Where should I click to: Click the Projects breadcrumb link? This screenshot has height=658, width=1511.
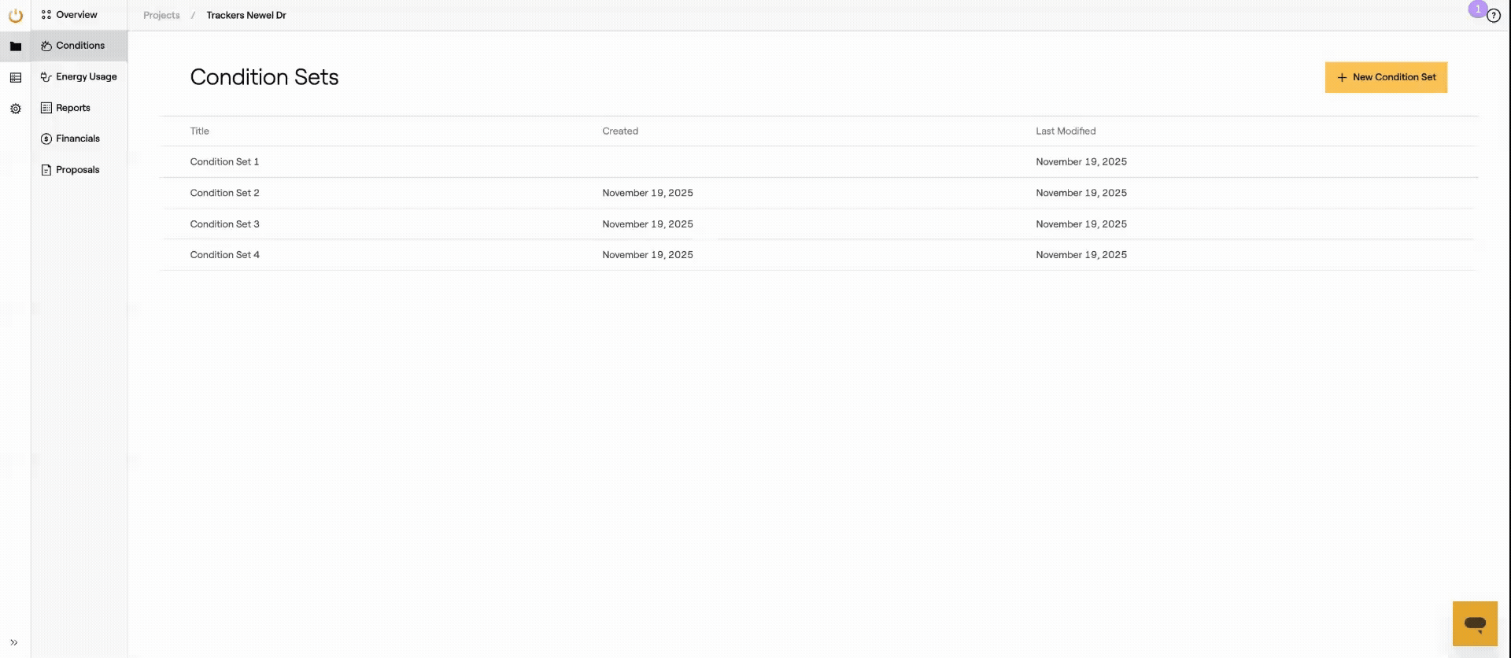point(161,15)
